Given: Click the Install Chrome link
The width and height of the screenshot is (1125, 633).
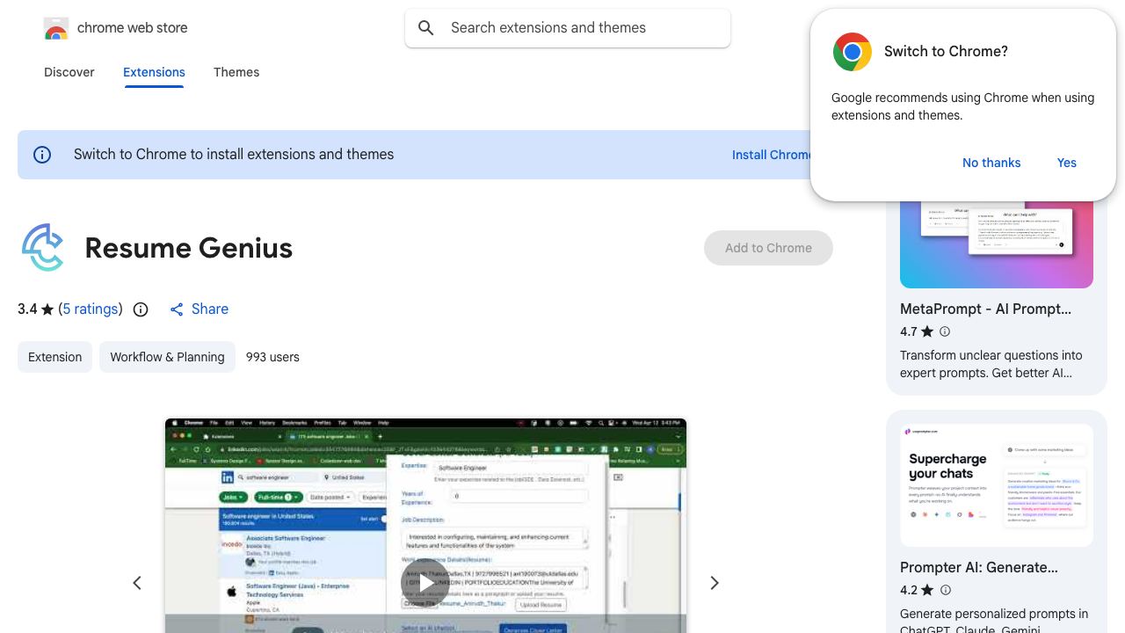Looking at the screenshot, I should click(773, 155).
